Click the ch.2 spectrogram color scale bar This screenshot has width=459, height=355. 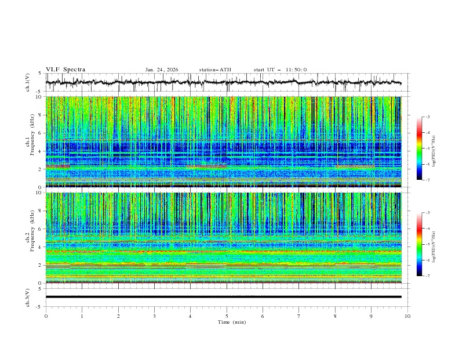(419, 244)
